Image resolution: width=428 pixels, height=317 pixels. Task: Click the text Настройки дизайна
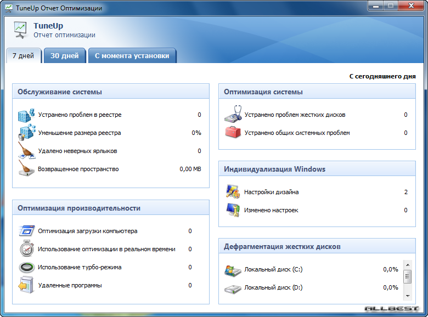[x=271, y=192]
